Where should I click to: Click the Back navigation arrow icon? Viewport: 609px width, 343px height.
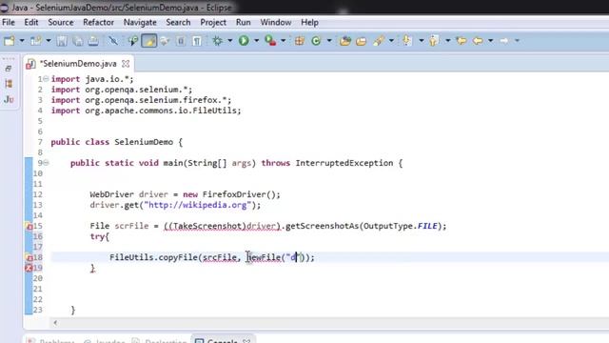pos(478,40)
